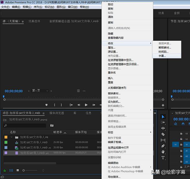Open the source panel menu icon

click(23, 22)
